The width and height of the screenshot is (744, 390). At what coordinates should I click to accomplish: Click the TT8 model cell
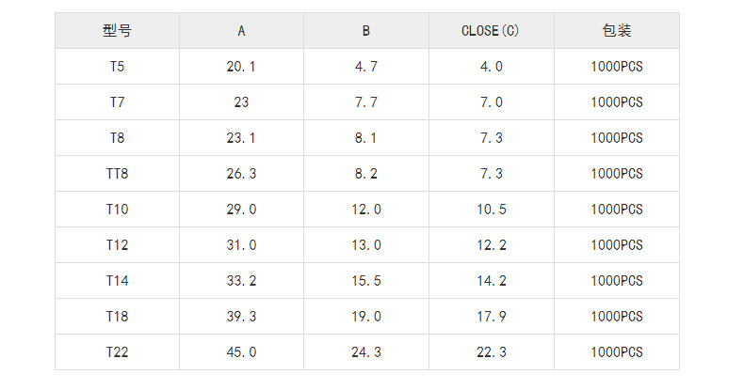tap(117, 174)
